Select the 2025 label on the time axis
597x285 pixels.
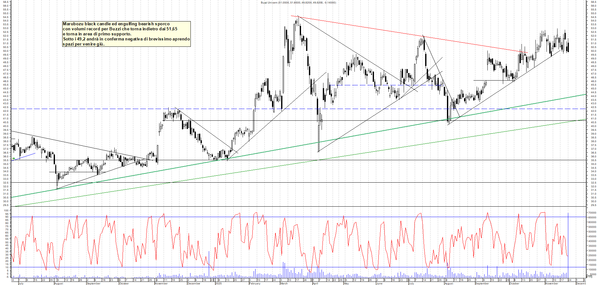pos(218,283)
